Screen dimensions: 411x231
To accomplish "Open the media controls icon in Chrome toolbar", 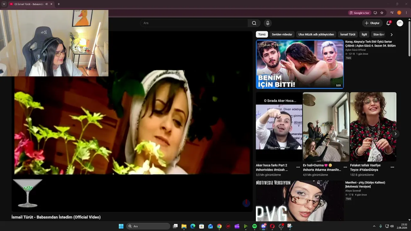I will coord(392,13).
